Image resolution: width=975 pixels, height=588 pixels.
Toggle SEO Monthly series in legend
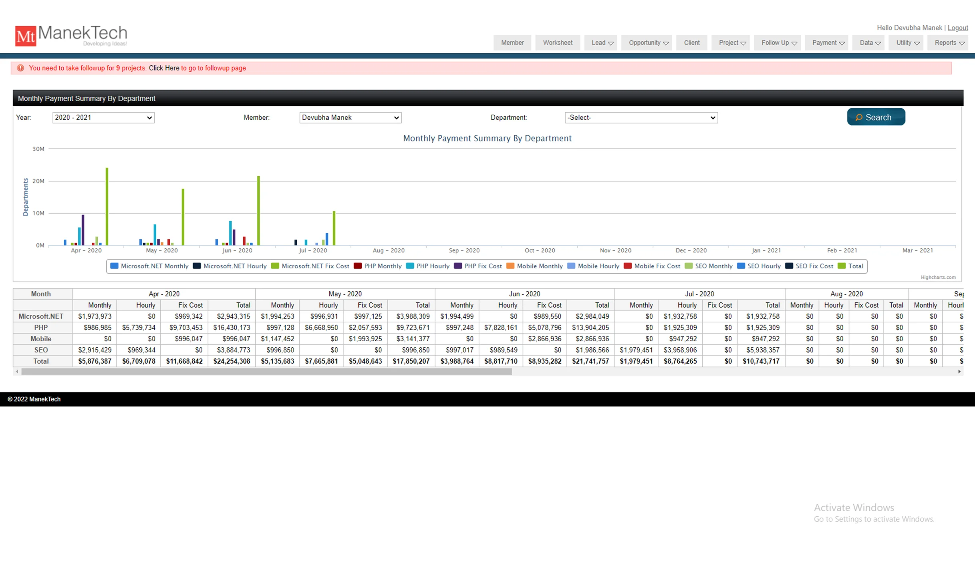pyautogui.click(x=709, y=266)
